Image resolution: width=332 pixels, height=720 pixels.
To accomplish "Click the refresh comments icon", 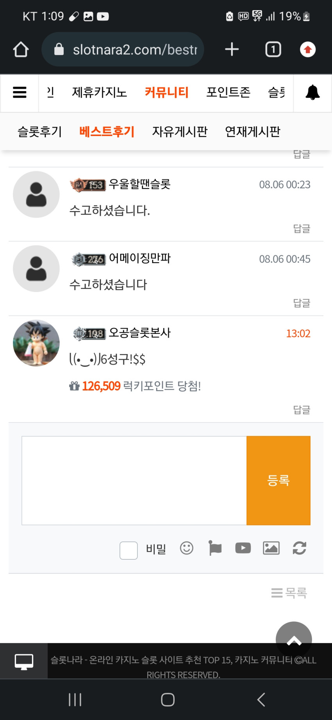I will click(300, 548).
